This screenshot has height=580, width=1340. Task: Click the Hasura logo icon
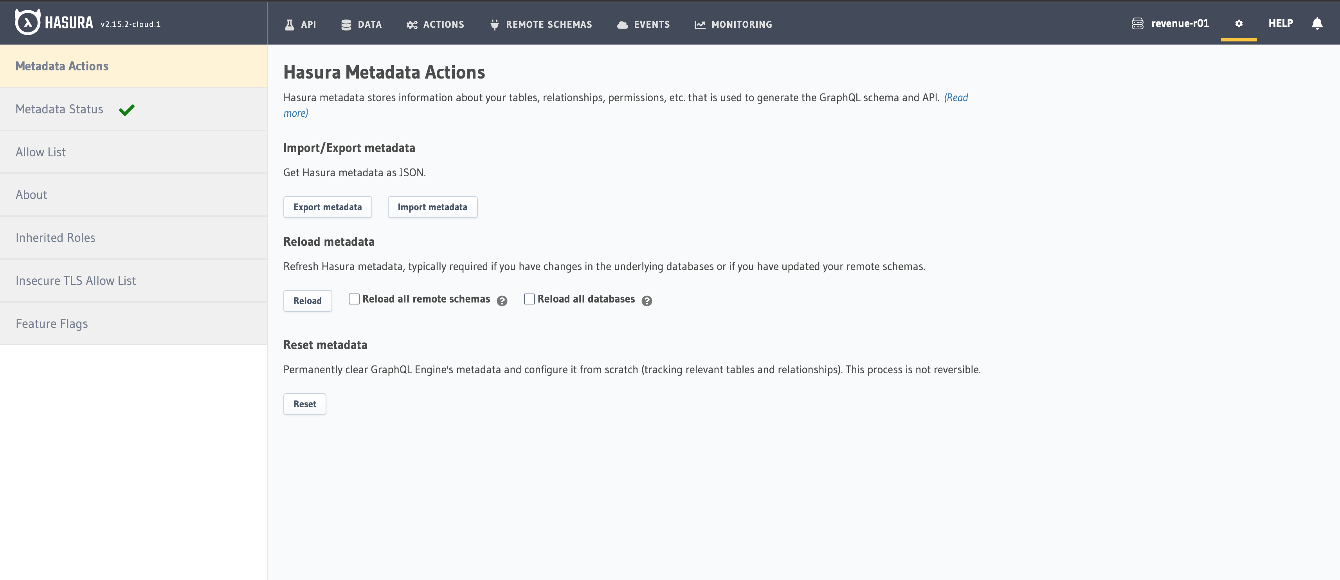click(x=27, y=22)
